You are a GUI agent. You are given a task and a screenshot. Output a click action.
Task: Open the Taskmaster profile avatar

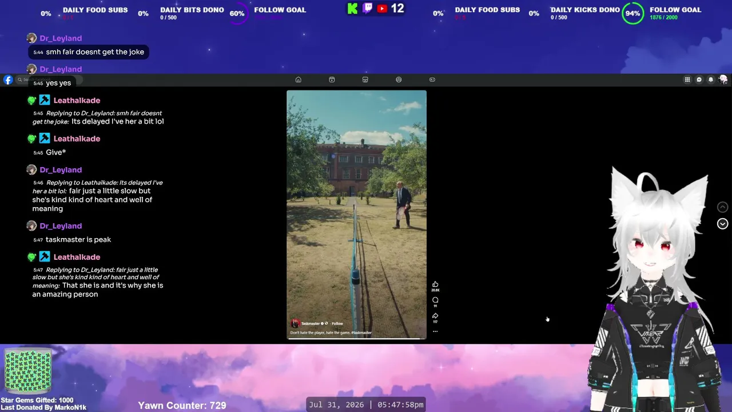point(295,323)
